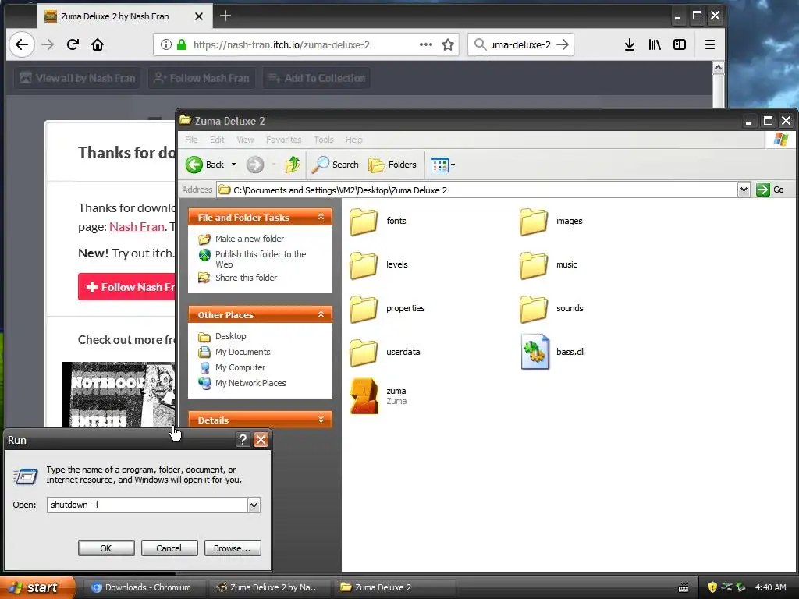Click the Nash Fran link on page
Viewport: 799px width, 599px height.
(x=137, y=227)
